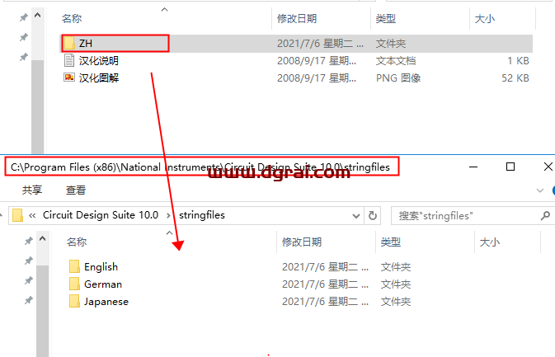The width and height of the screenshot is (555, 357).
Task: Show hidden breadcrumb path via double chevron
Action: (x=32, y=215)
